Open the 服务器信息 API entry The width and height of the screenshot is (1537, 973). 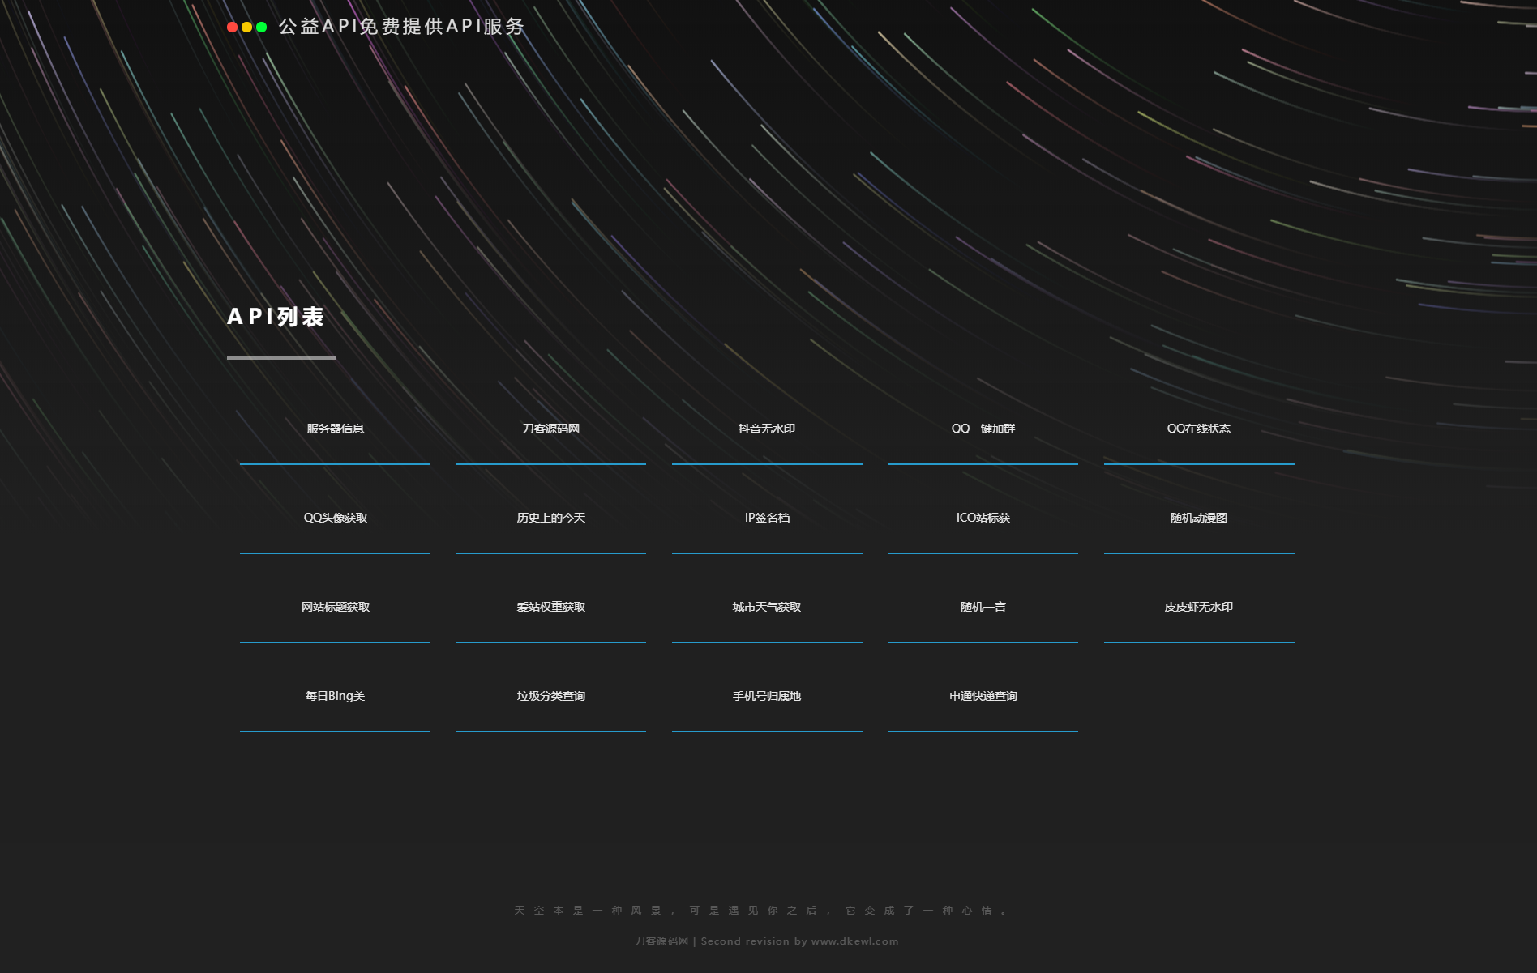pos(334,429)
